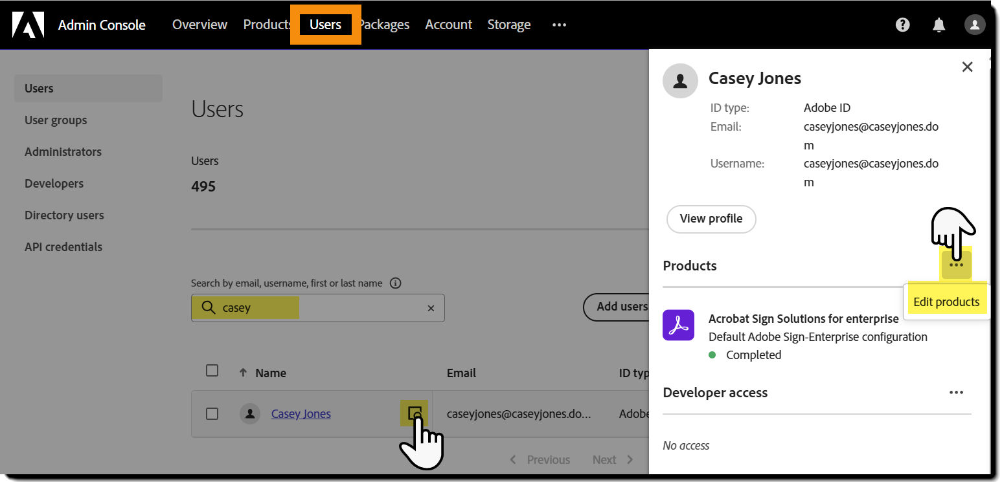
Task: Click the profile avatar in the top bar
Action: coord(975,25)
